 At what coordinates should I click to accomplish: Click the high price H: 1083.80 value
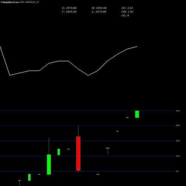(99, 8)
